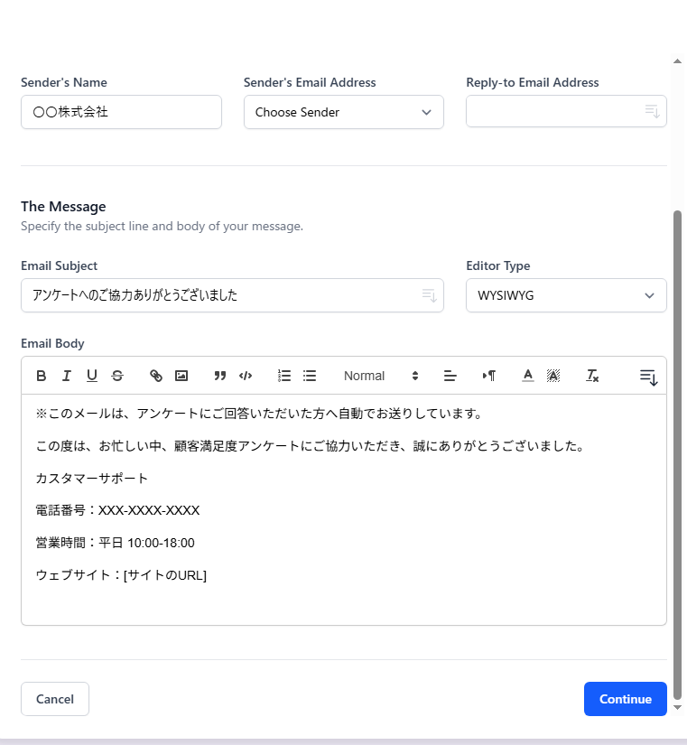Open the text color picker

click(x=528, y=376)
